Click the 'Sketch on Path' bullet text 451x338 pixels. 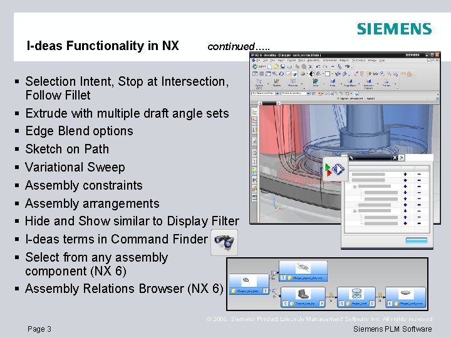point(67,149)
